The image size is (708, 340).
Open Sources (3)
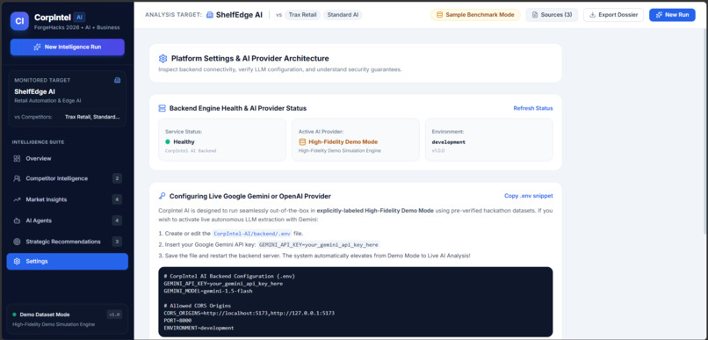pos(552,15)
